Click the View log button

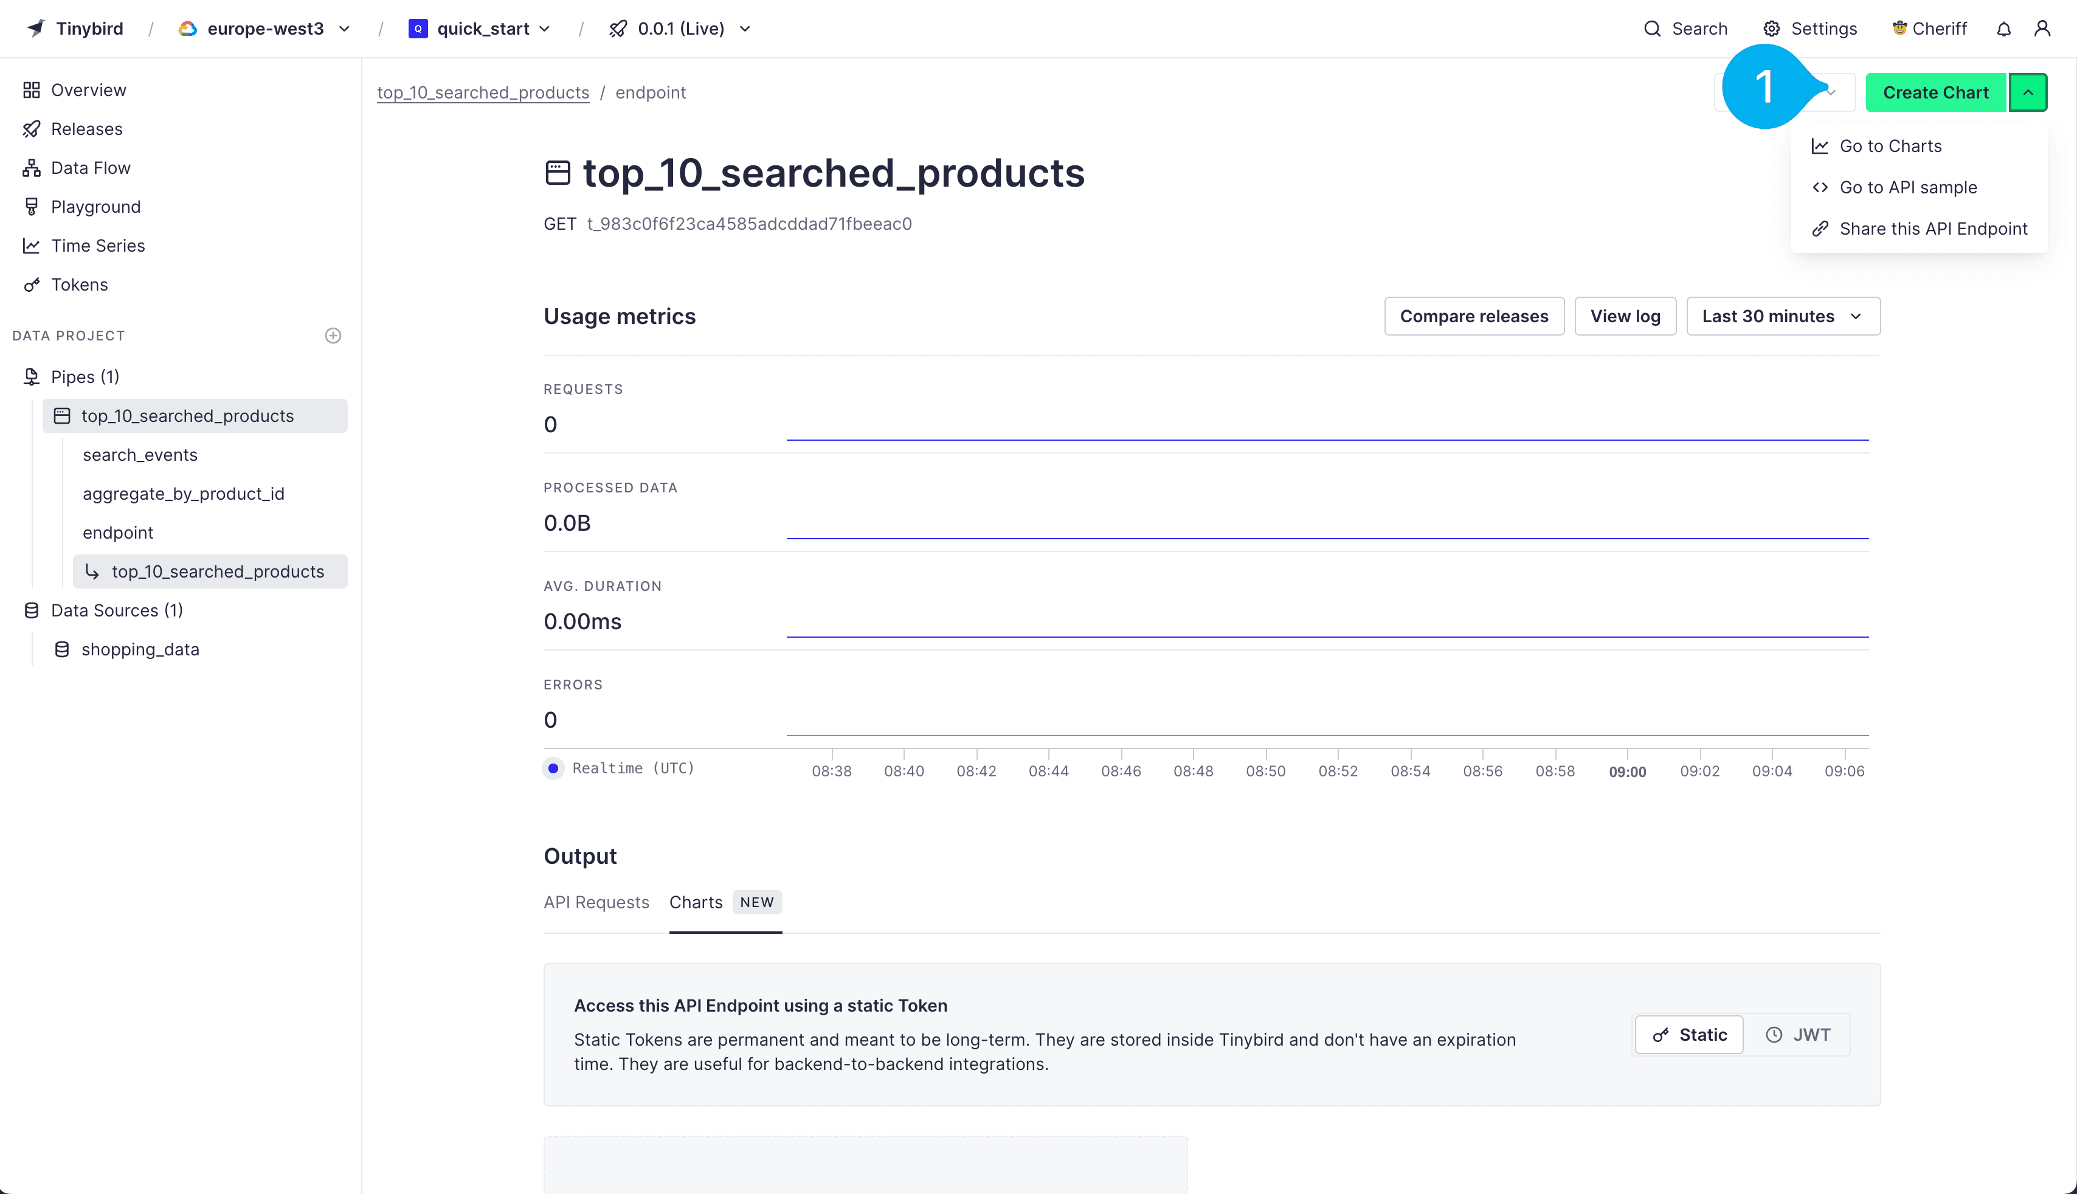1625,317
